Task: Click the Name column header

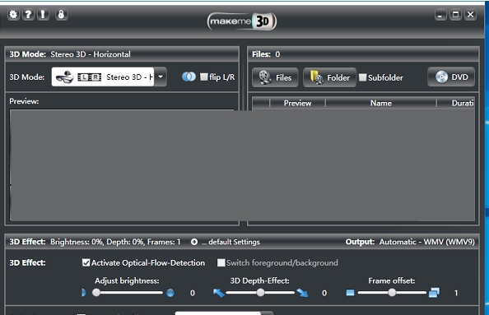Action: [381, 103]
